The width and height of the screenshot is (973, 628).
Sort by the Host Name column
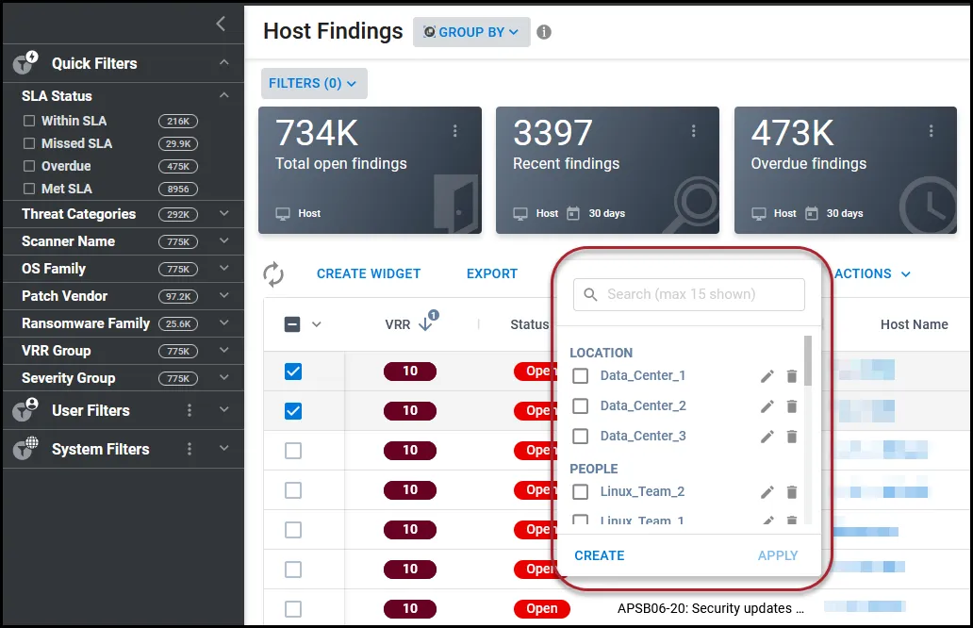coord(914,324)
